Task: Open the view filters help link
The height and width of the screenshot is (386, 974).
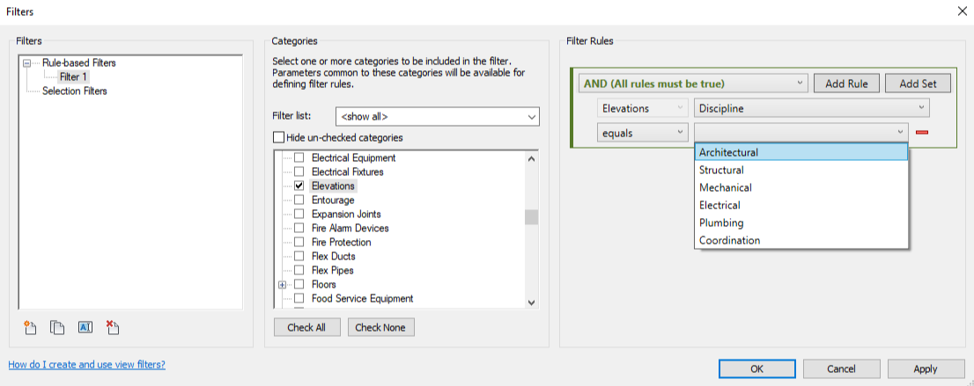Action: click(x=86, y=365)
